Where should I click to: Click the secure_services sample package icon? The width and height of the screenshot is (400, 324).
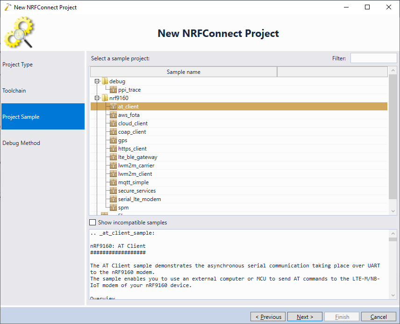(x=113, y=191)
